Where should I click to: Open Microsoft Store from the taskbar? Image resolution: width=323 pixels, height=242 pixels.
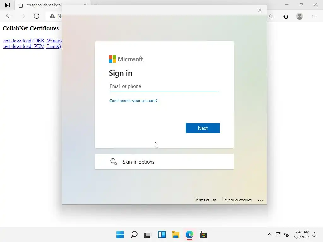coord(203,234)
